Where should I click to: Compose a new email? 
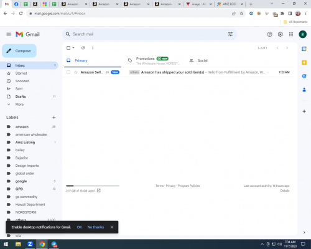click(19, 51)
